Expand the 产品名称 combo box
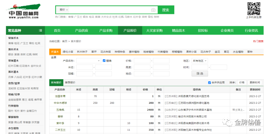Viewport: 269px width, 134px height. click(89, 61)
